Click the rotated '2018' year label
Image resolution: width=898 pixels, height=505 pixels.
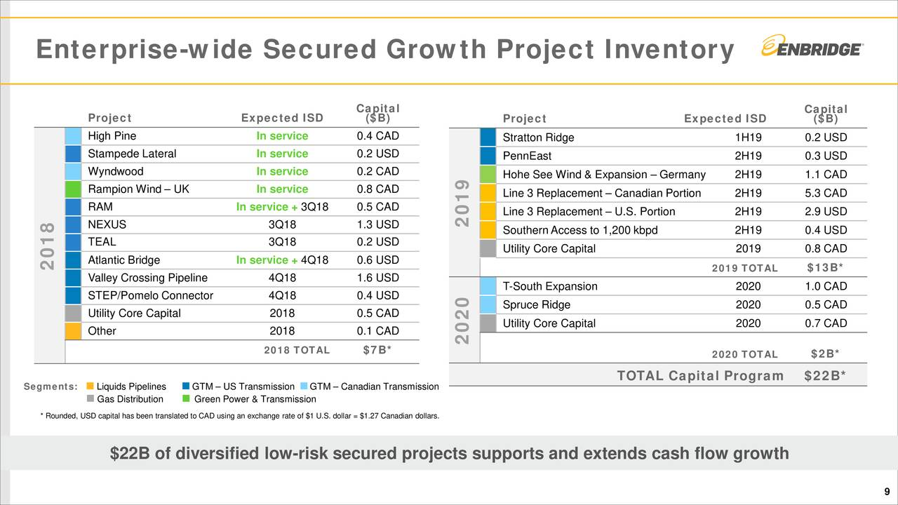pyautogui.click(x=48, y=245)
